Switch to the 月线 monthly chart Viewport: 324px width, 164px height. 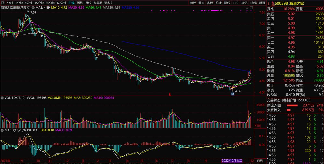pyautogui.click(x=88, y=3)
